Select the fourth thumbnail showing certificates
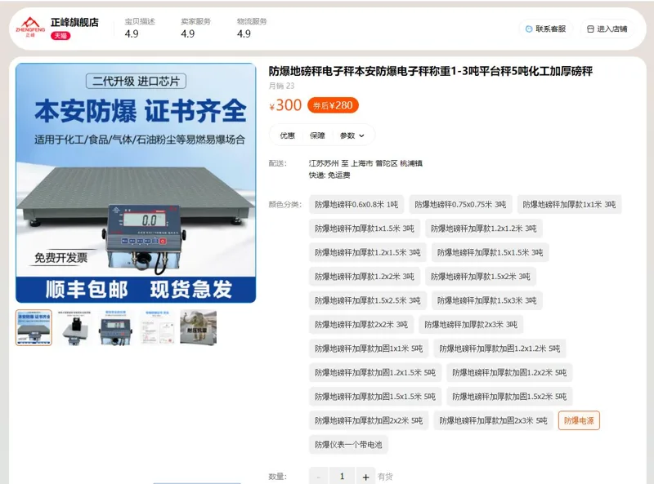Image resolution: width=654 pixels, height=484 pixels. pyautogui.click(x=157, y=327)
